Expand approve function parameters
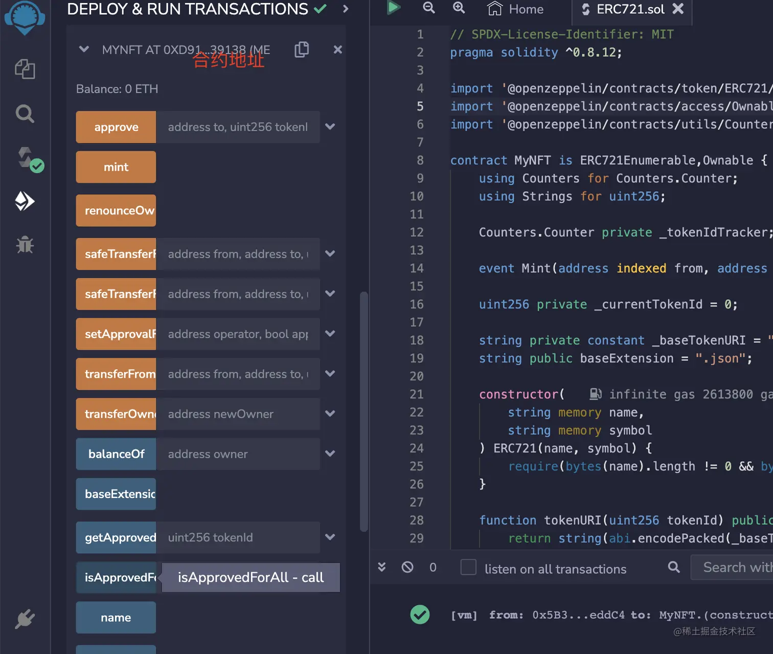 tap(330, 127)
